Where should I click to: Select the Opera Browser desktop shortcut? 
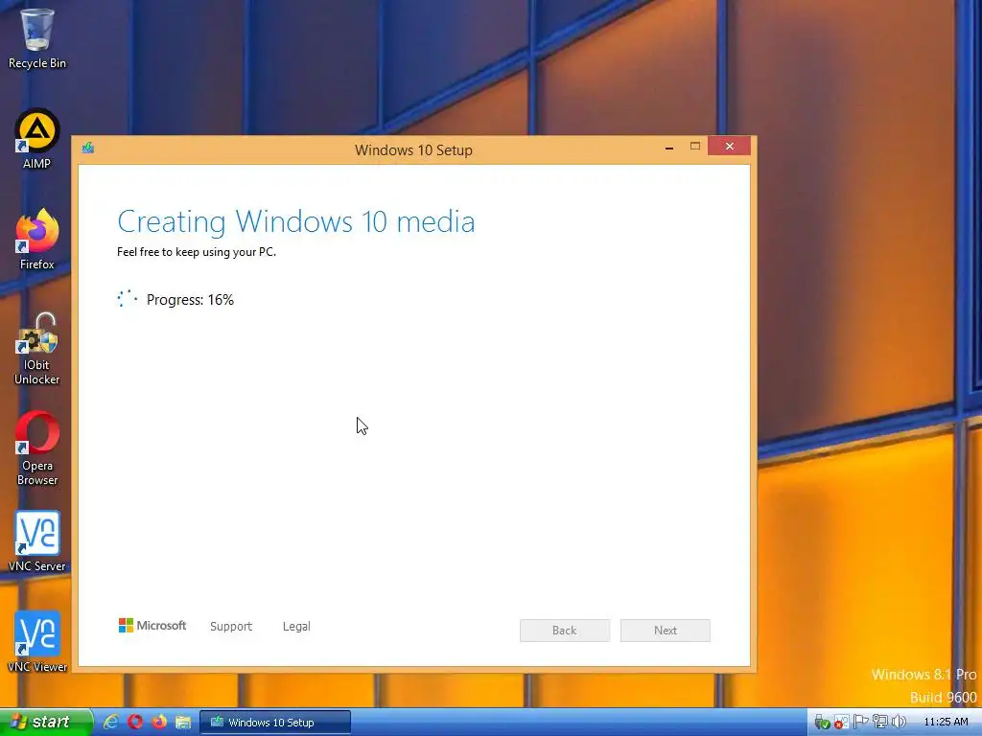tap(37, 448)
